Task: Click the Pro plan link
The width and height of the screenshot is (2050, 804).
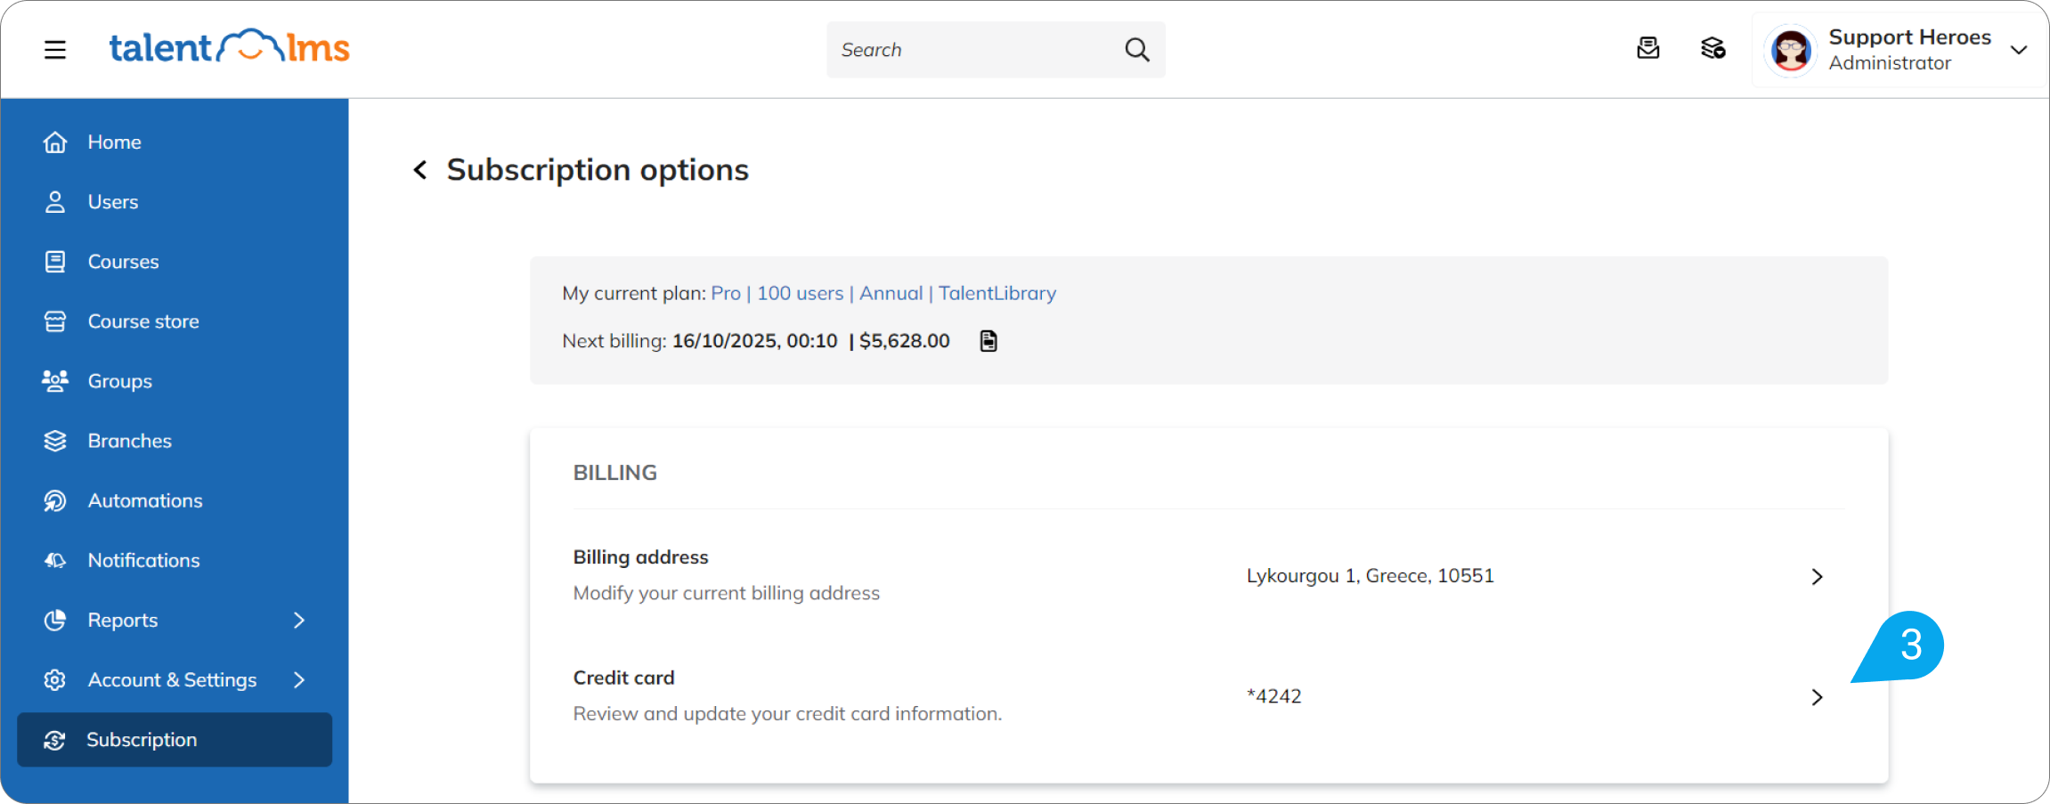Action: [x=726, y=293]
